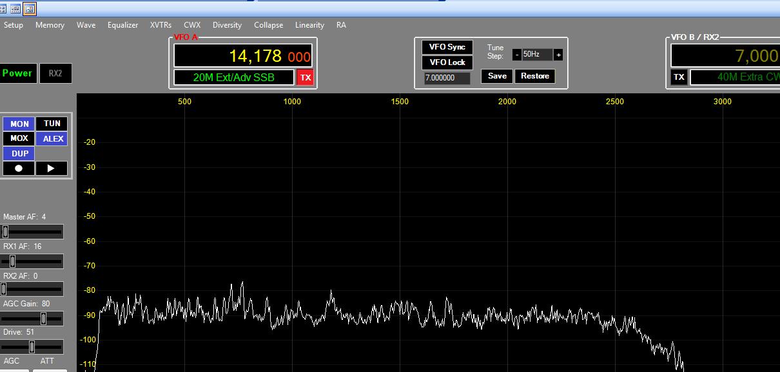Open the Tune Step 50Hz selector
The height and width of the screenshot is (372, 780).
[537, 55]
